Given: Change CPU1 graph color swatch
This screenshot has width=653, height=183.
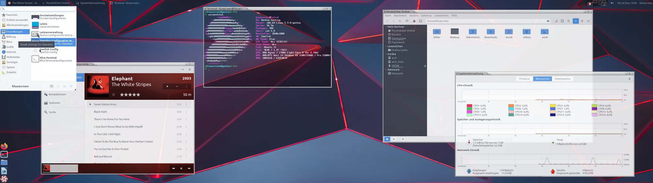Looking at the screenshot, I should [470, 106].
